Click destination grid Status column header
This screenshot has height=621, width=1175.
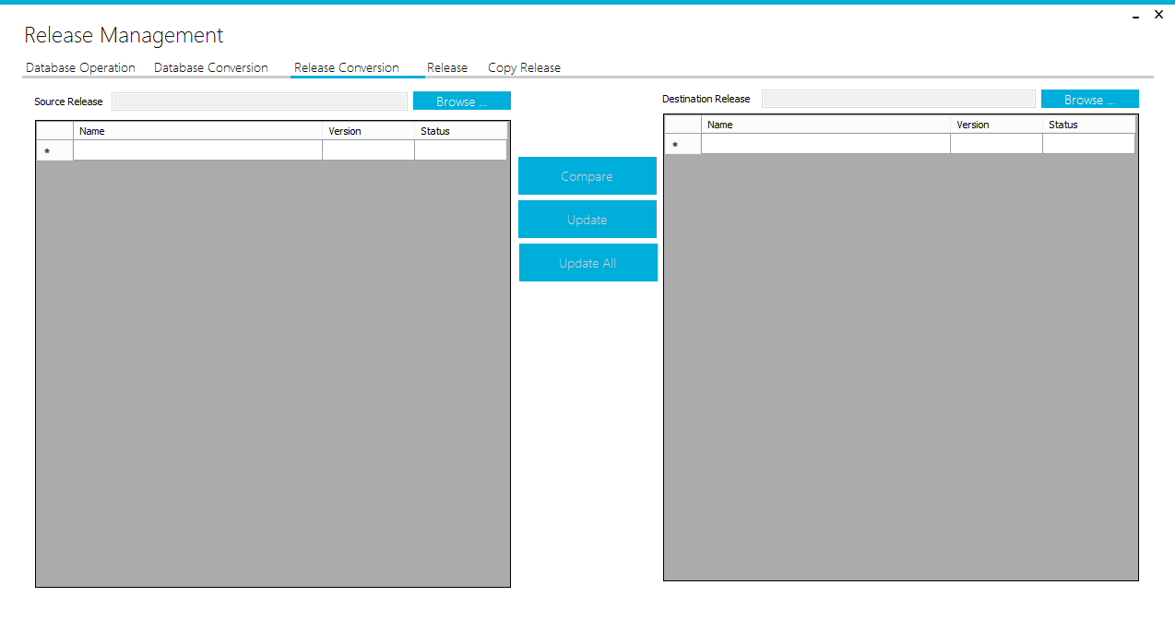[x=1088, y=125]
